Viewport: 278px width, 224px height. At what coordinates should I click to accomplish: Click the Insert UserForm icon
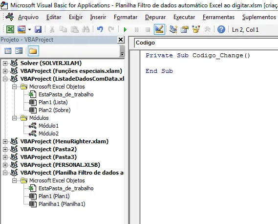21,29
